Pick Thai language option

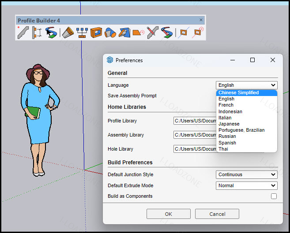247,149
